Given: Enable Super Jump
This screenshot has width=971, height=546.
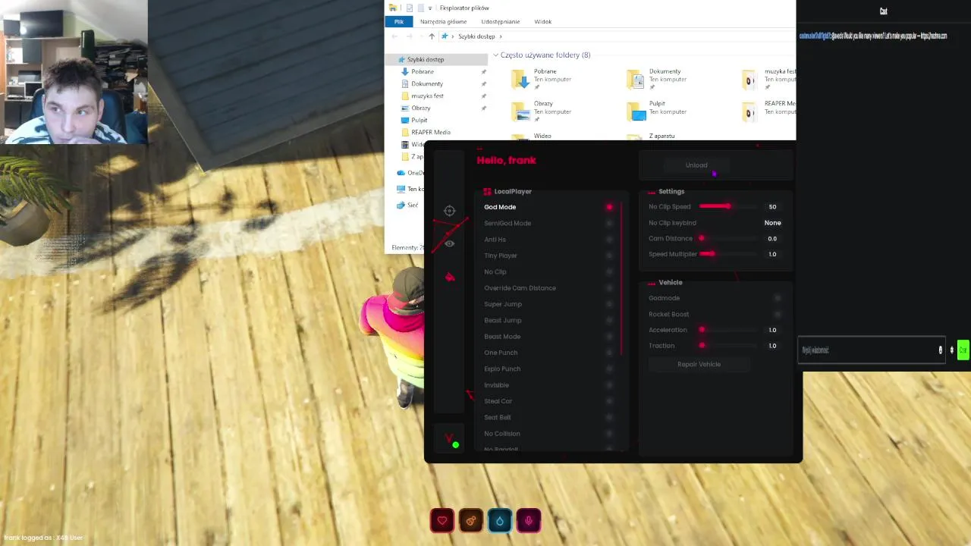Looking at the screenshot, I should coord(609,304).
